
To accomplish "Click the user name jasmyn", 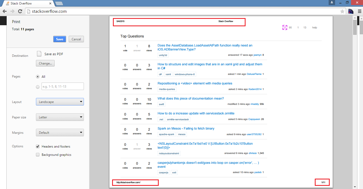I will (x=258, y=55).
